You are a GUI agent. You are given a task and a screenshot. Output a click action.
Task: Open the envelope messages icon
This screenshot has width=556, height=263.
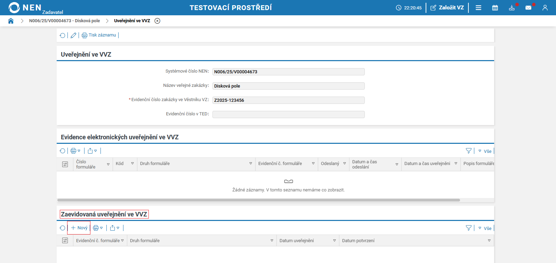tap(528, 8)
